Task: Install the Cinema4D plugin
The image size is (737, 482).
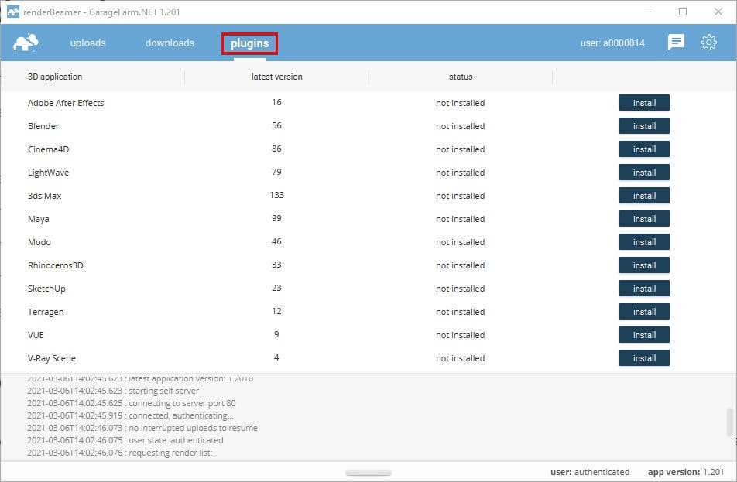Action: coord(644,149)
